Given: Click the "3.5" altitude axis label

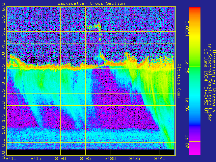Looking at the screenshot, I should (x=3, y=68).
